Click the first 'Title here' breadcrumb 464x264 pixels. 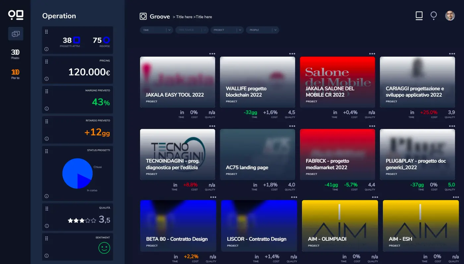coord(184,17)
